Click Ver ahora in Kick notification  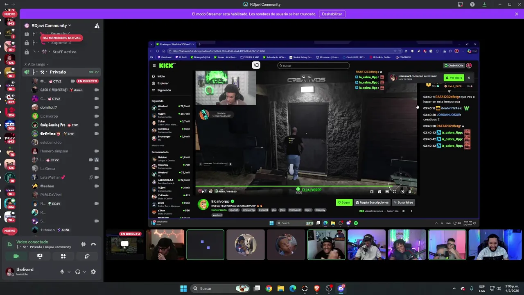tap(454, 77)
